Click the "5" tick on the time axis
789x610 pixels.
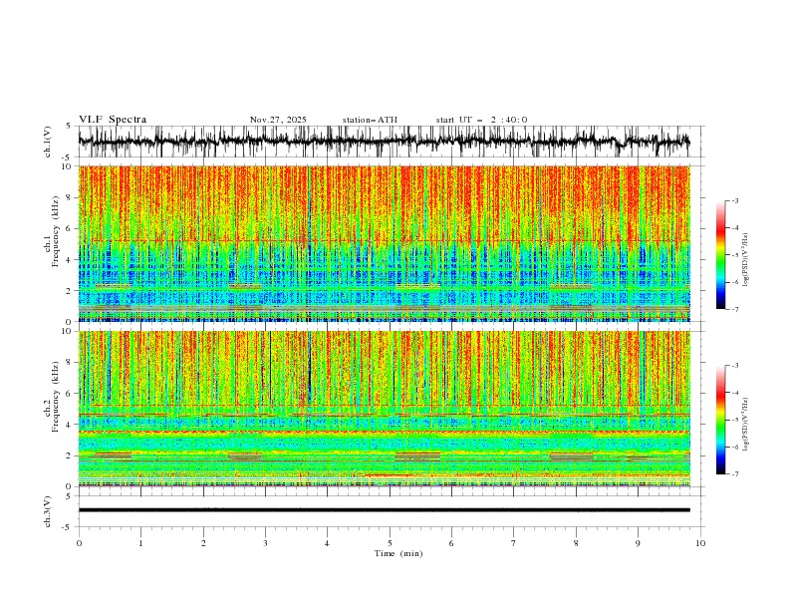point(390,543)
